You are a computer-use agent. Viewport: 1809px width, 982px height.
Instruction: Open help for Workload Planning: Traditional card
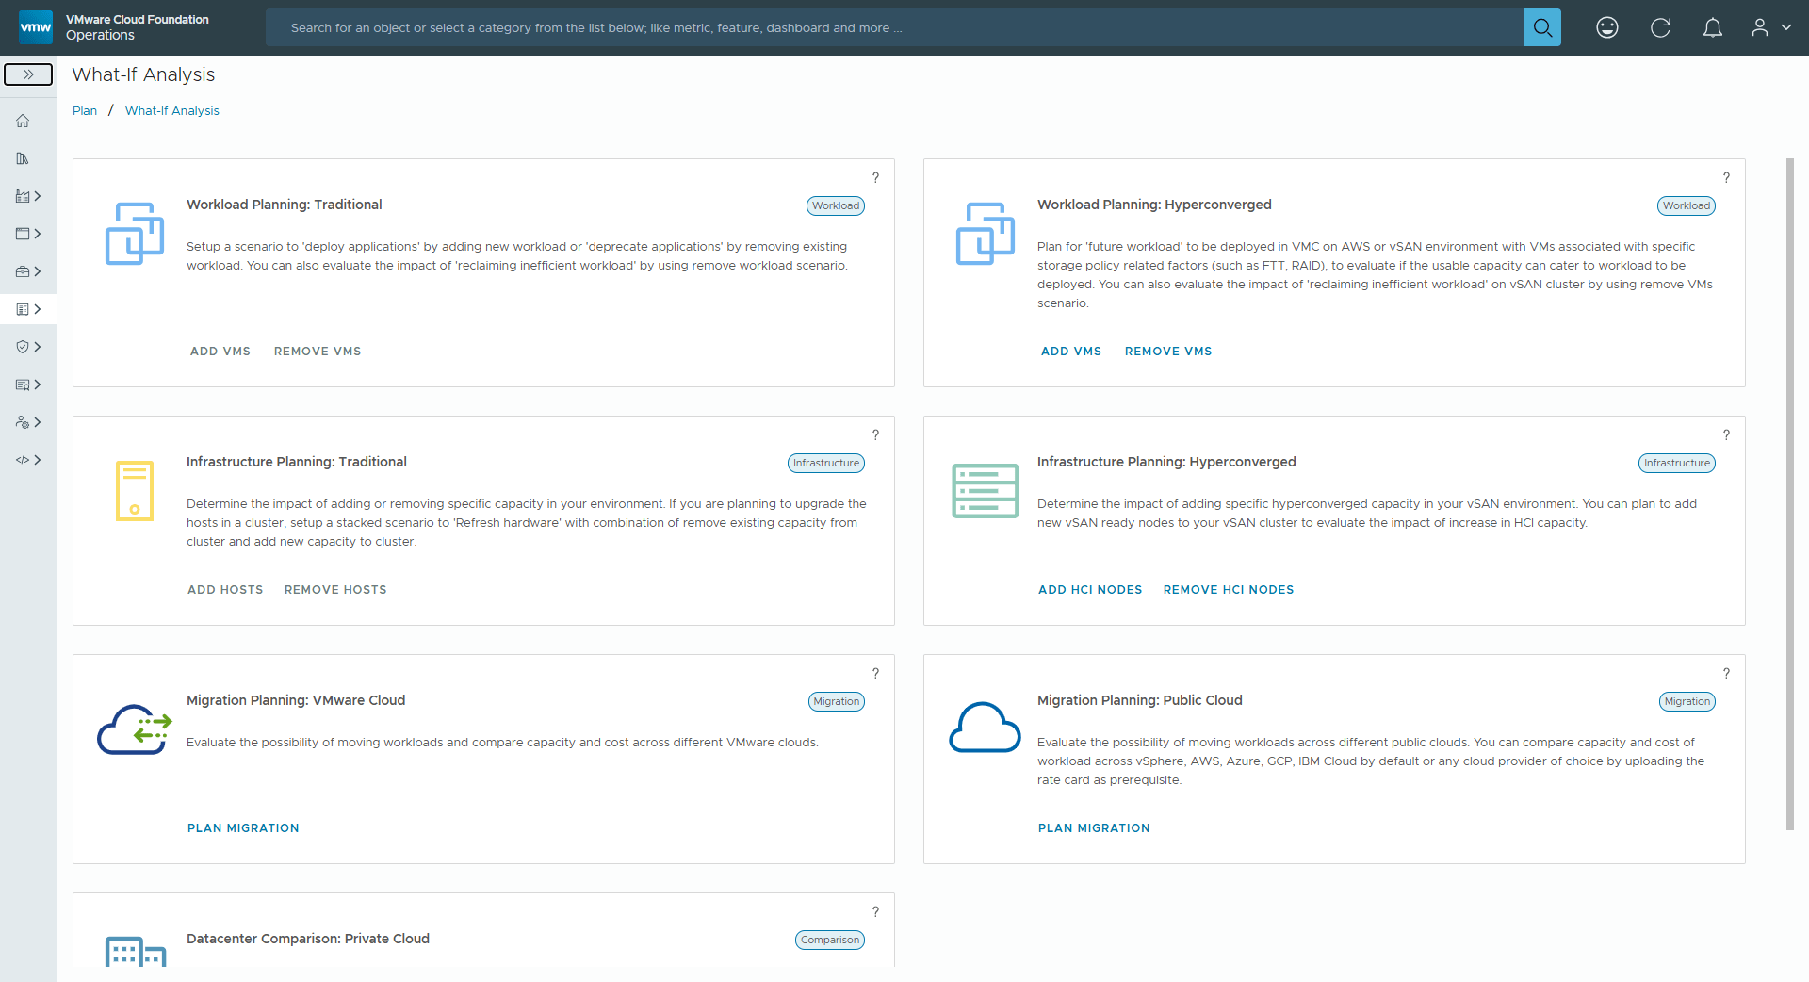pyautogui.click(x=875, y=177)
